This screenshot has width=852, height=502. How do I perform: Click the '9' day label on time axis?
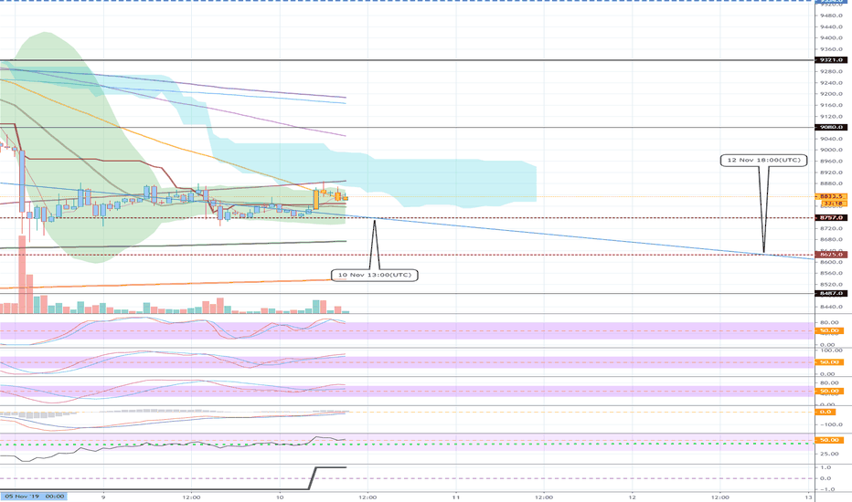click(x=102, y=497)
